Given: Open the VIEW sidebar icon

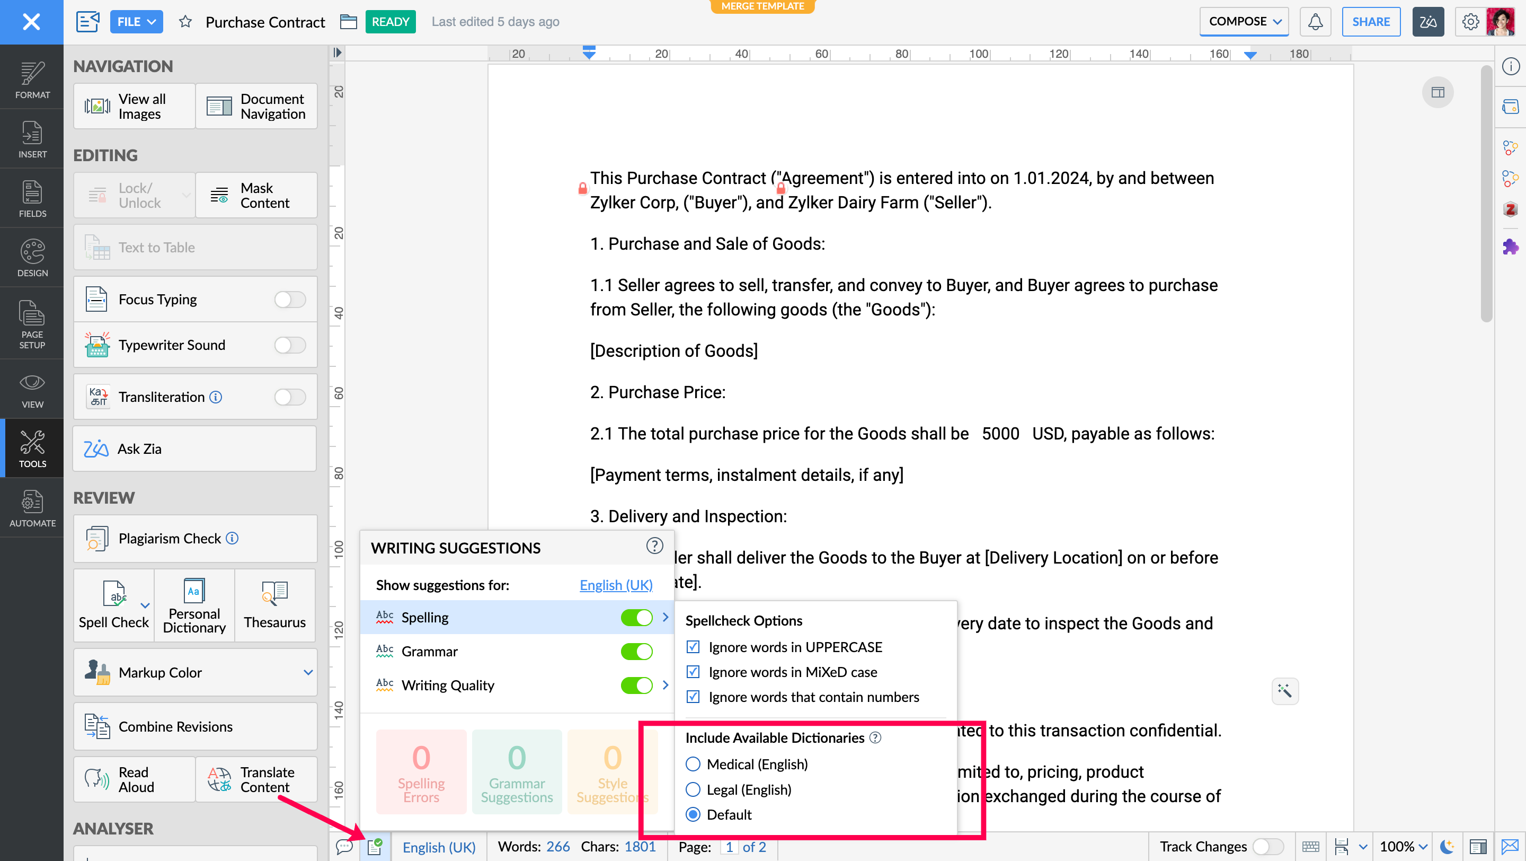Looking at the screenshot, I should coord(32,390).
